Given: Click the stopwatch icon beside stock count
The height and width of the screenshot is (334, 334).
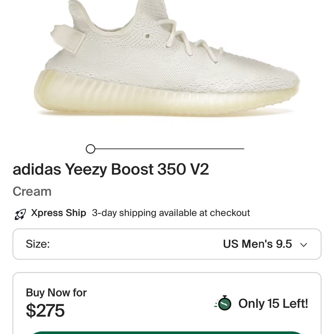Looking at the screenshot, I should click(x=224, y=304).
